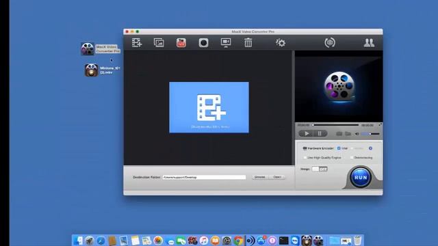Open Finder from the Dock
The height and width of the screenshot is (246, 438).
(78, 241)
